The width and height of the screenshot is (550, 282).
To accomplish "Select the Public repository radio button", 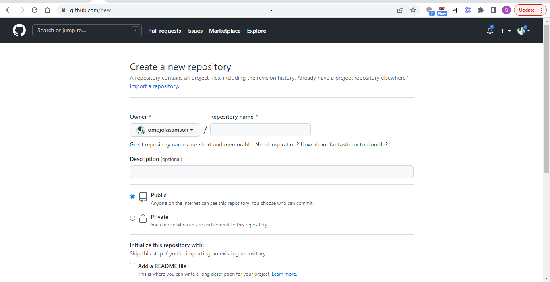I will click(132, 196).
